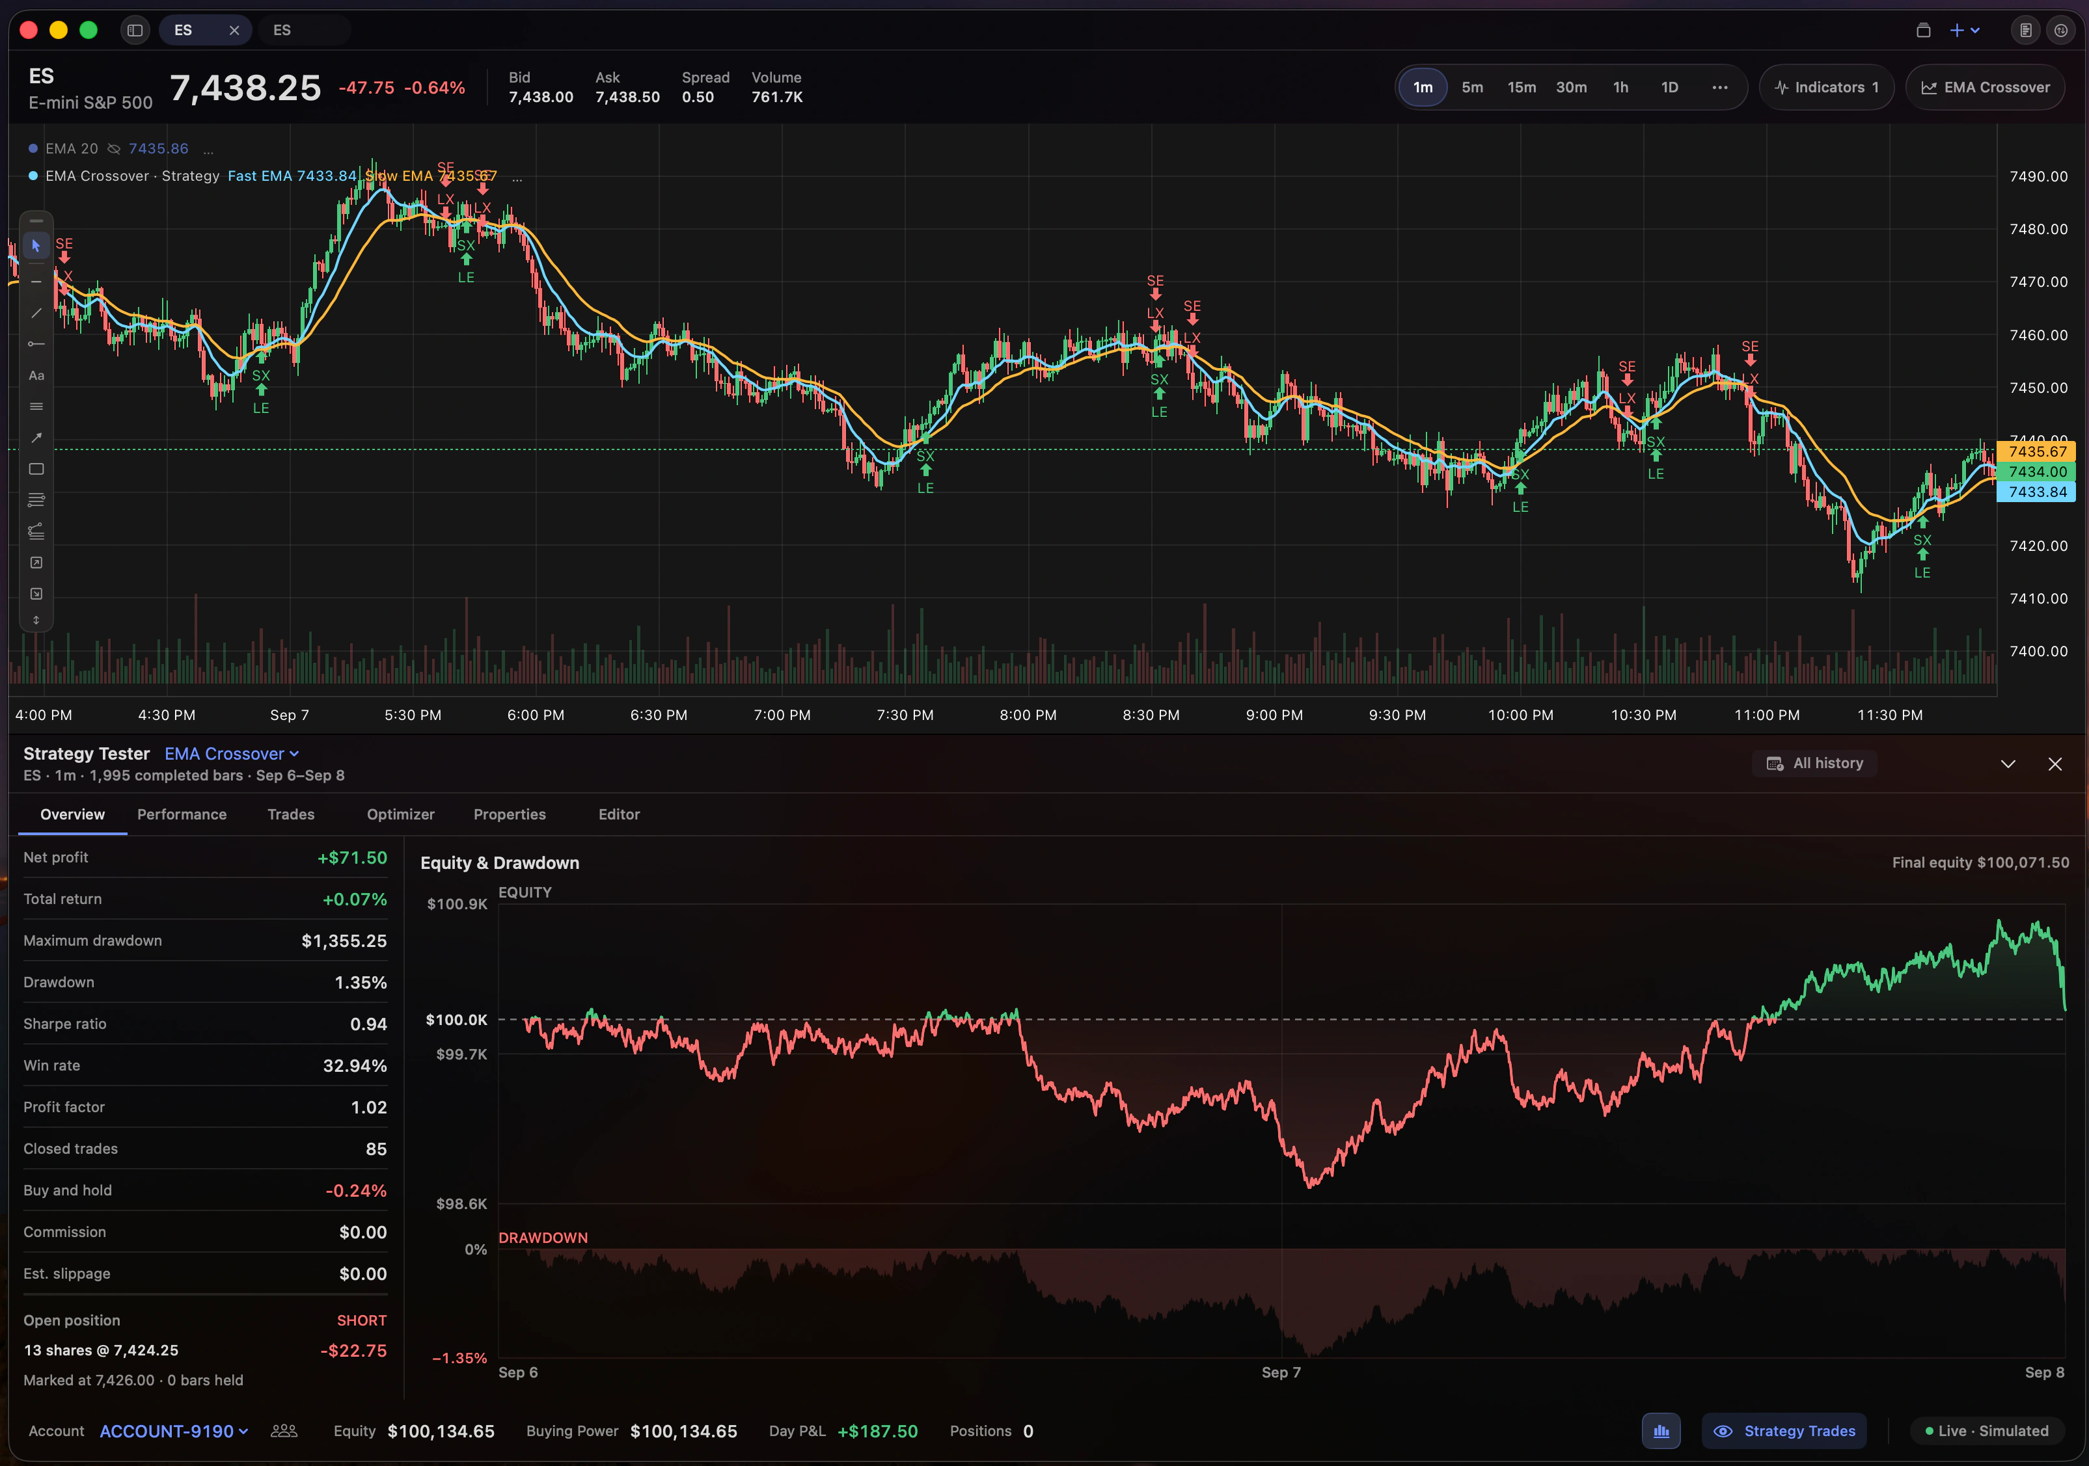
Task: Select the diagonal trend line tool
Action: pos(36,313)
